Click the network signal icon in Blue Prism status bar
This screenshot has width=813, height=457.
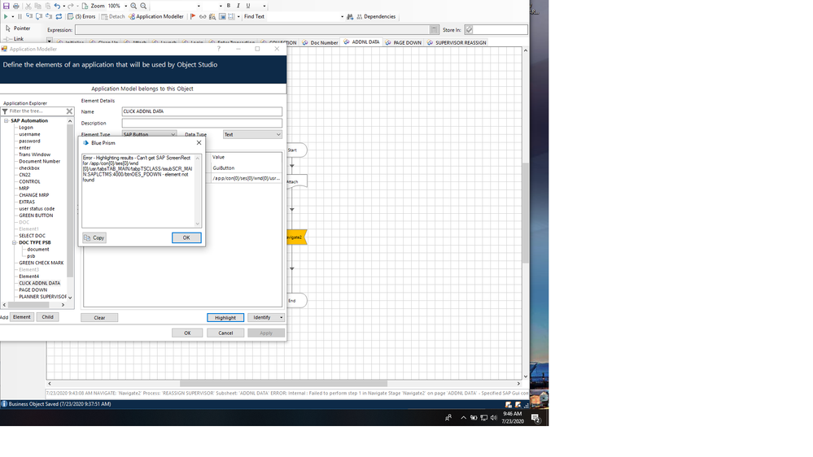click(526, 405)
